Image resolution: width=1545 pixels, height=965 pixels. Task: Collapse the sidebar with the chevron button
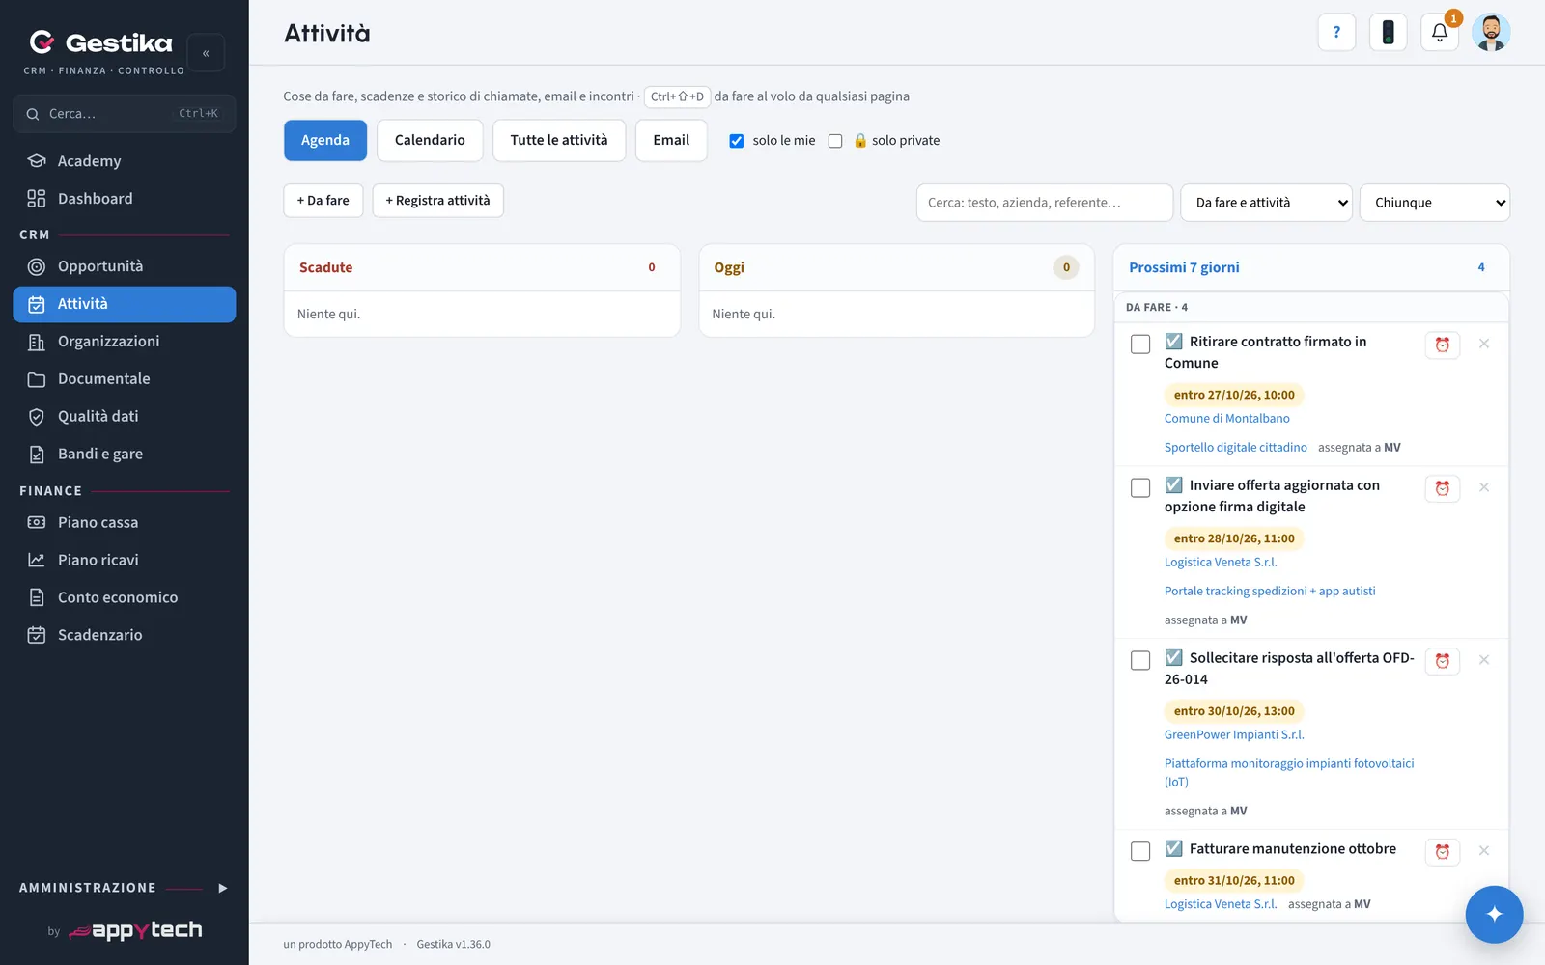(206, 53)
